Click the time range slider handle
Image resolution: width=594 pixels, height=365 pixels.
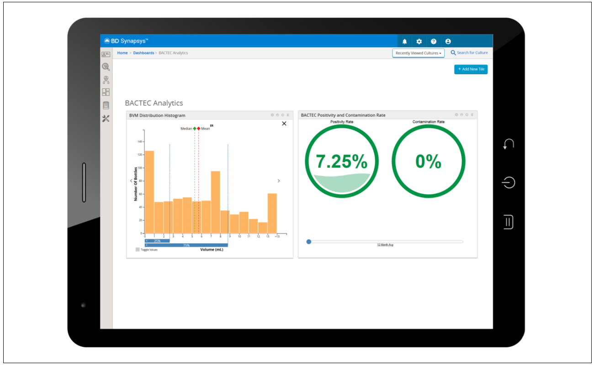tap(309, 242)
